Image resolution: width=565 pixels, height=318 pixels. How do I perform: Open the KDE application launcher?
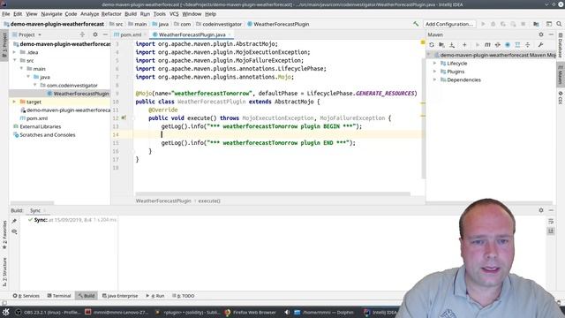[6, 312]
